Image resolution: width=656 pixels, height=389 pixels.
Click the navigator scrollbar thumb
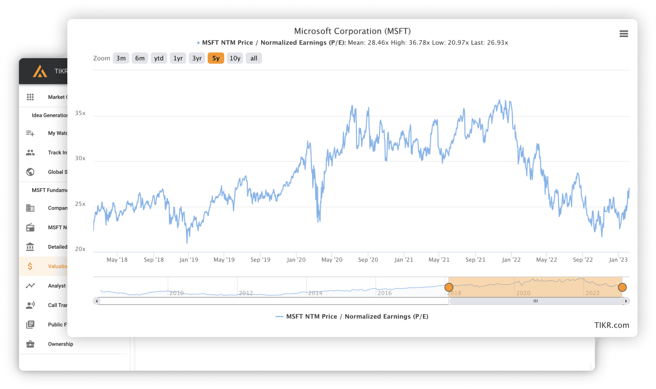(536, 301)
